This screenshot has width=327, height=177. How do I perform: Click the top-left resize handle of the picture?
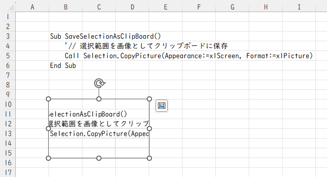click(48, 99)
